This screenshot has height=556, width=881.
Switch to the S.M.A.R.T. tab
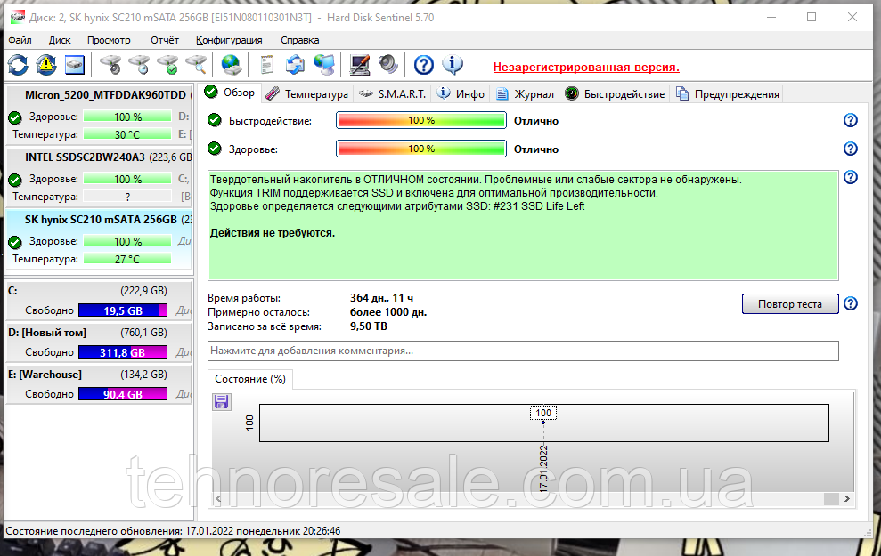click(393, 93)
